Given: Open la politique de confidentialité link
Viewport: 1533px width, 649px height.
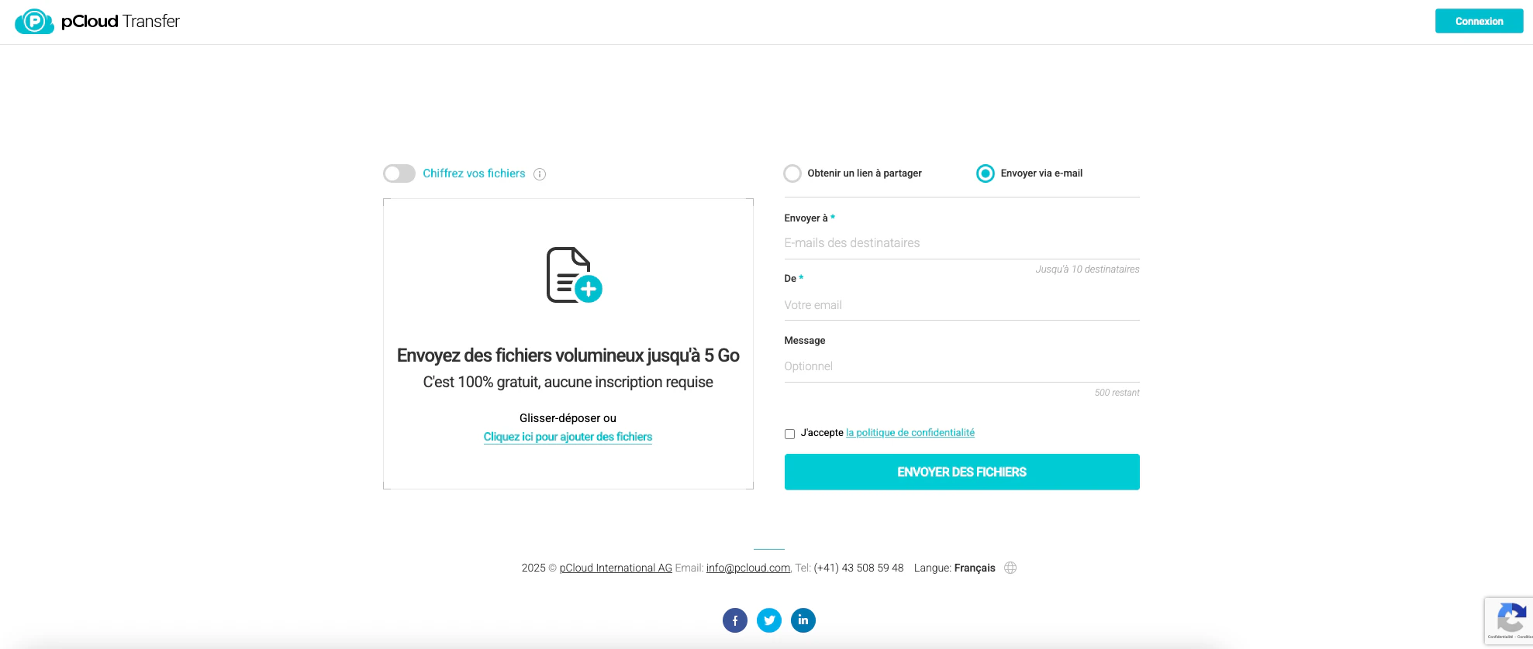Looking at the screenshot, I should (x=910, y=433).
